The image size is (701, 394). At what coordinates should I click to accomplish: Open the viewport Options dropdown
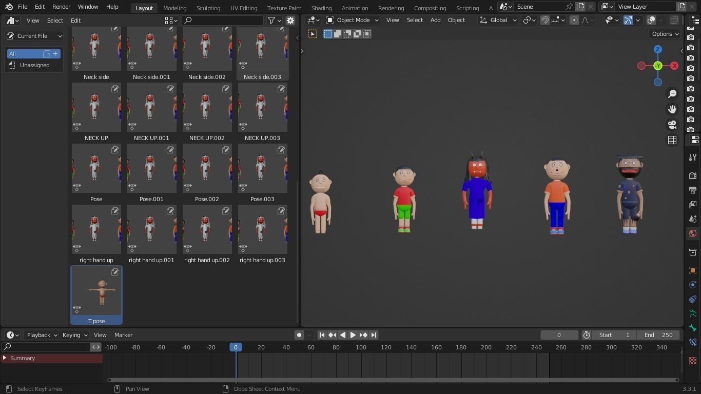coord(665,34)
